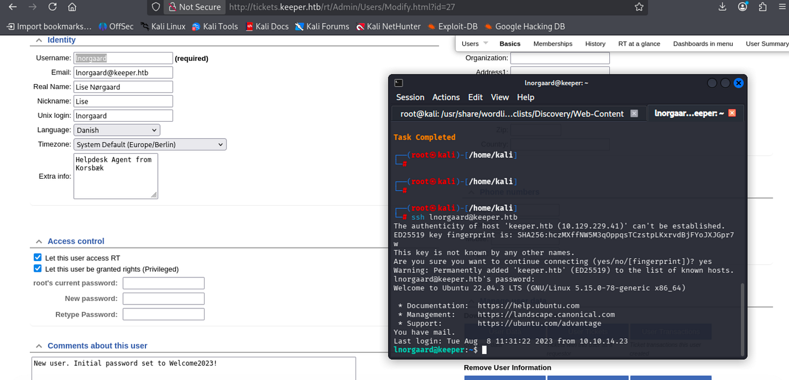Click the Unix login input field
The image size is (789, 380).
click(123, 116)
